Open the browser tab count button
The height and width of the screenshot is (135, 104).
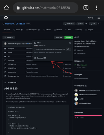coord(86,8)
